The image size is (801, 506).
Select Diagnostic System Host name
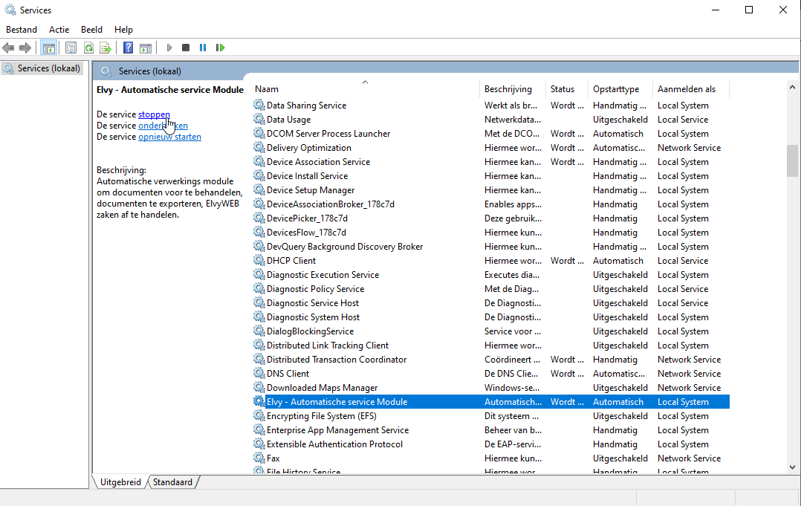313,317
